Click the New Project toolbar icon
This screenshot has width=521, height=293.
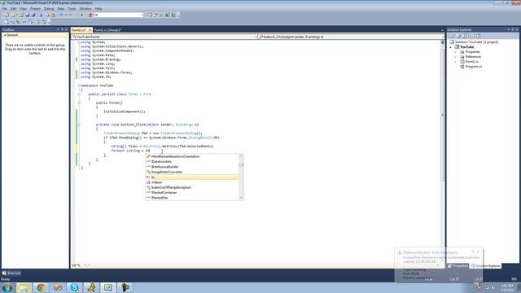(7, 15)
